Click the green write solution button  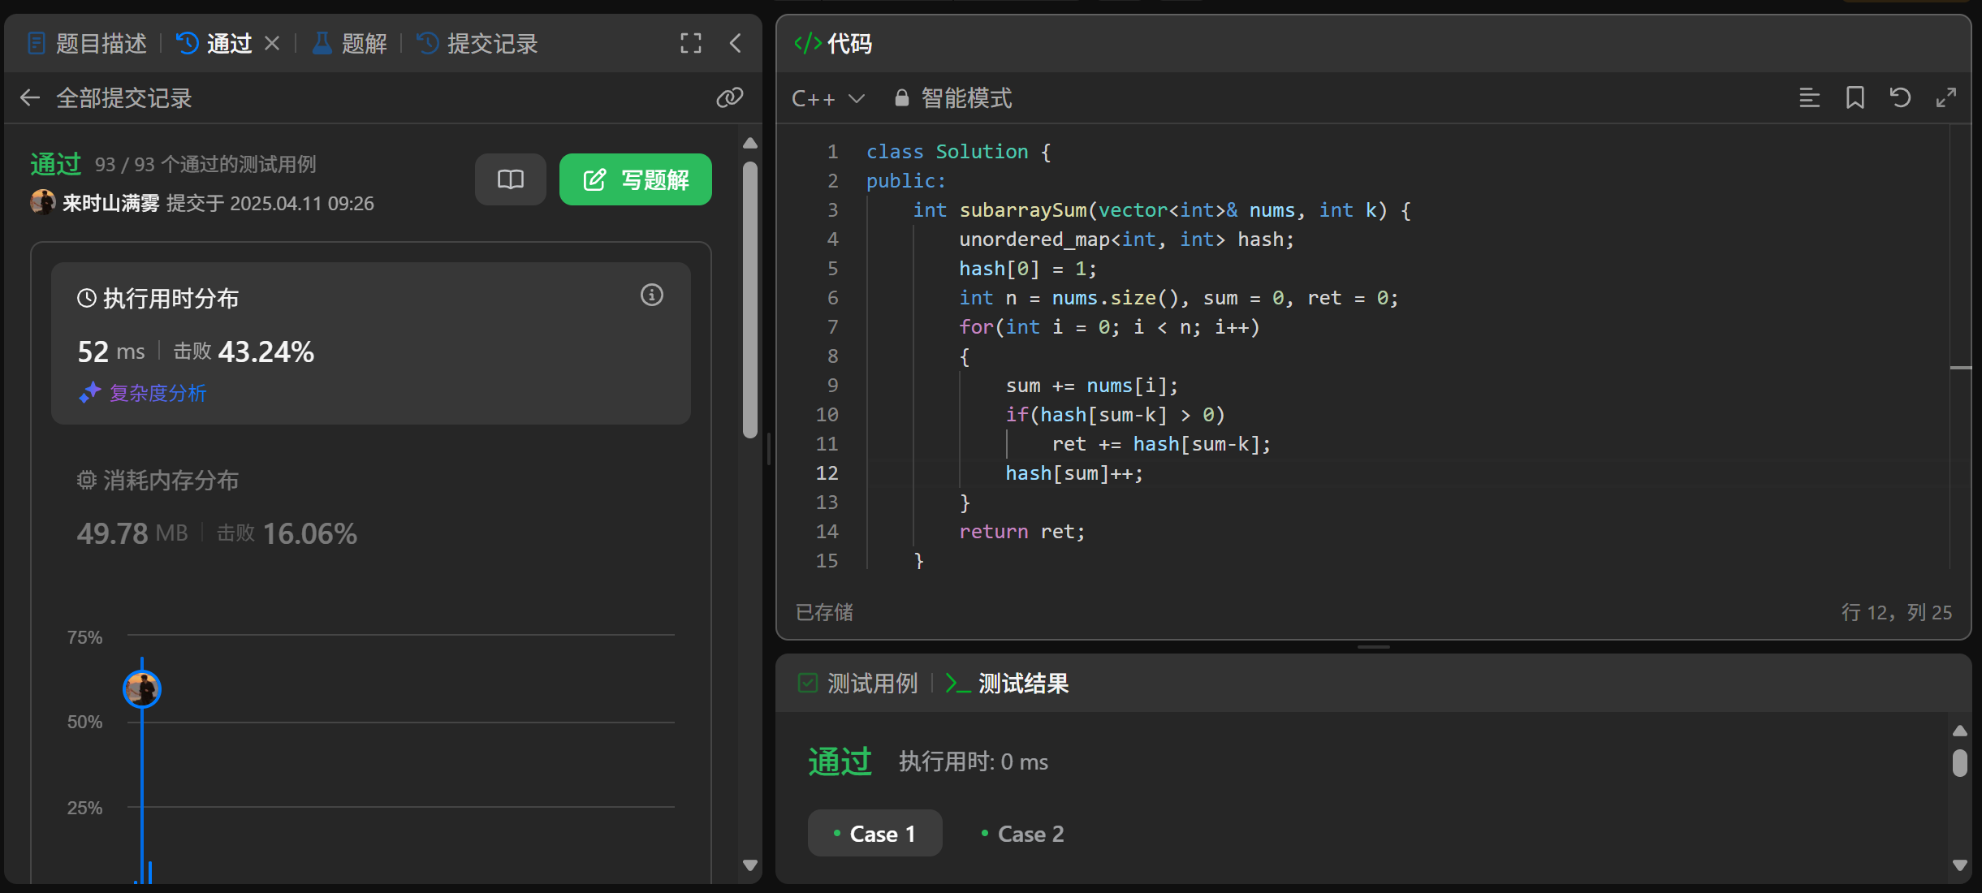[x=635, y=179]
